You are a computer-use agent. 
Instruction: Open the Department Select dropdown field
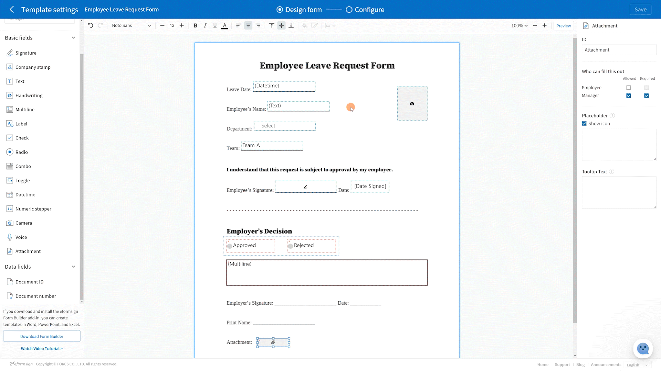(x=285, y=126)
